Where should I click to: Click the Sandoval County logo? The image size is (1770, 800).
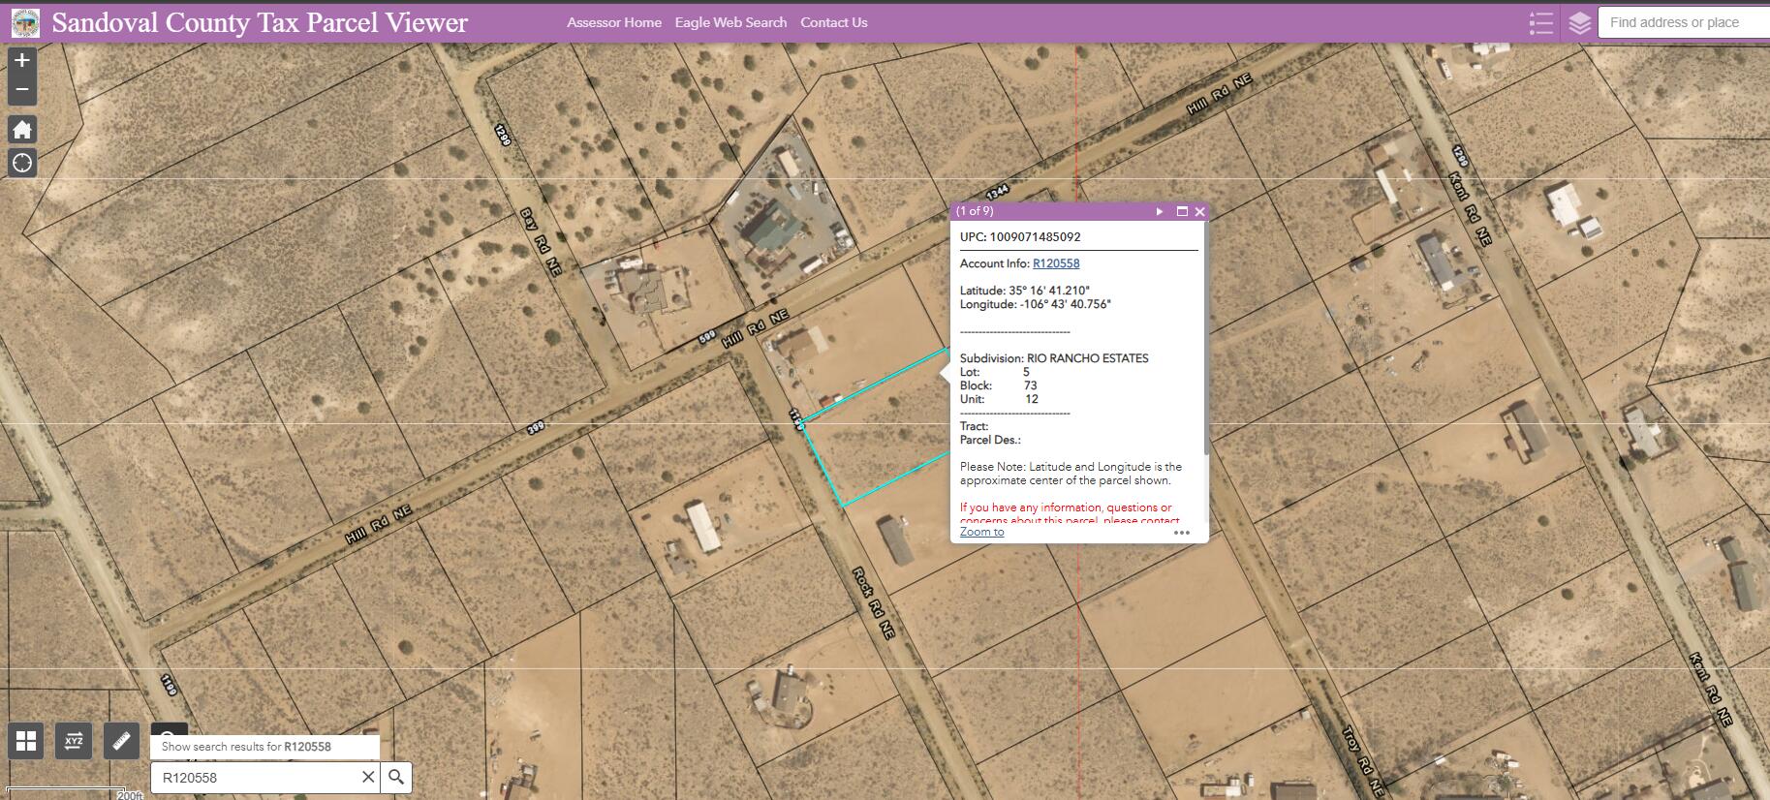point(25,22)
